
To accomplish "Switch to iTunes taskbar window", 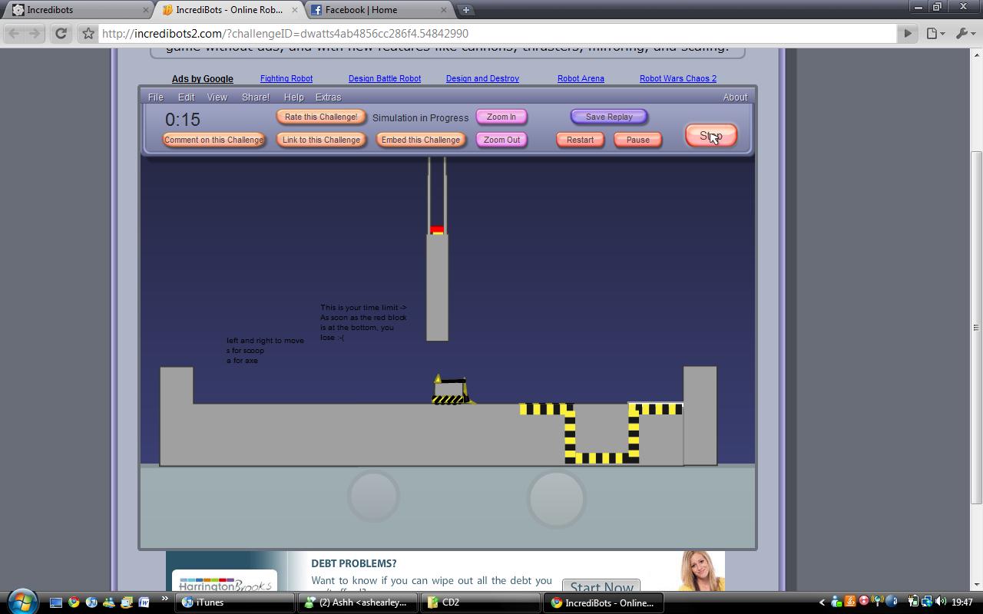I will [235, 602].
